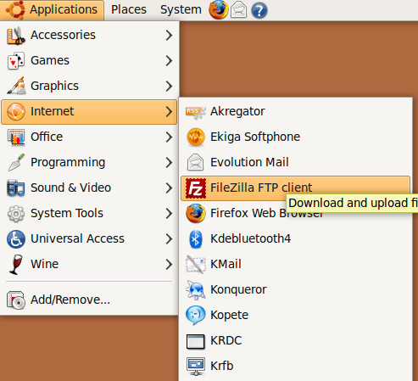Choose Kopete entry text

click(x=229, y=315)
